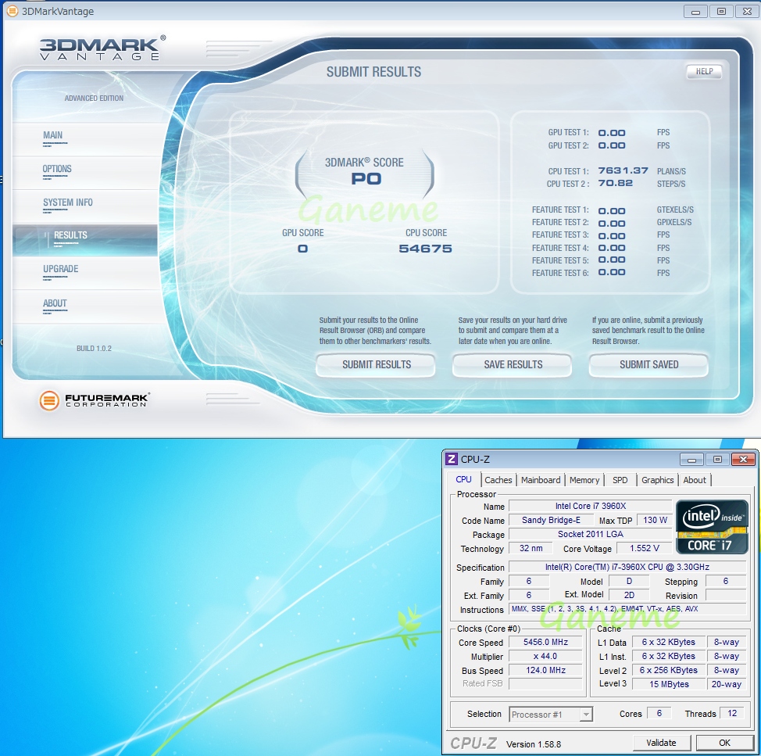The image size is (761, 756).
Task: Click the Instructions field in CPU-Z
Action: 627,609
